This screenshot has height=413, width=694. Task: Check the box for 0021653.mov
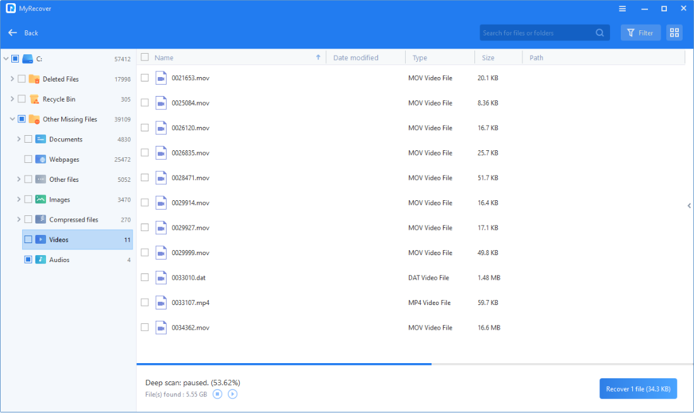pos(144,78)
